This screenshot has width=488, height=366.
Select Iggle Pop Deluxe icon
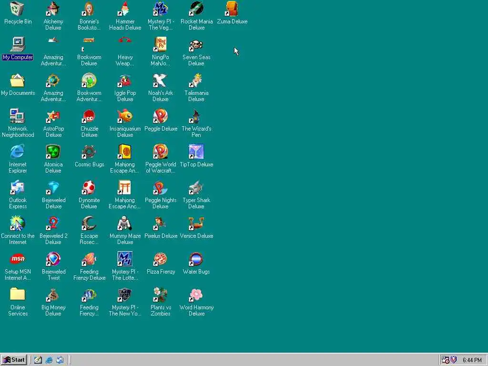click(x=125, y=80)
